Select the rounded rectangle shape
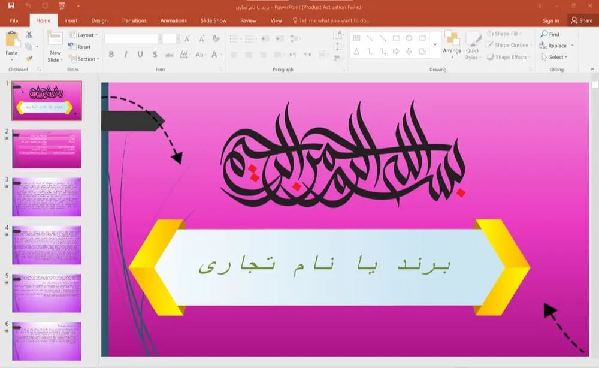This screenshot has width=599, height=368. coord(422,38)
